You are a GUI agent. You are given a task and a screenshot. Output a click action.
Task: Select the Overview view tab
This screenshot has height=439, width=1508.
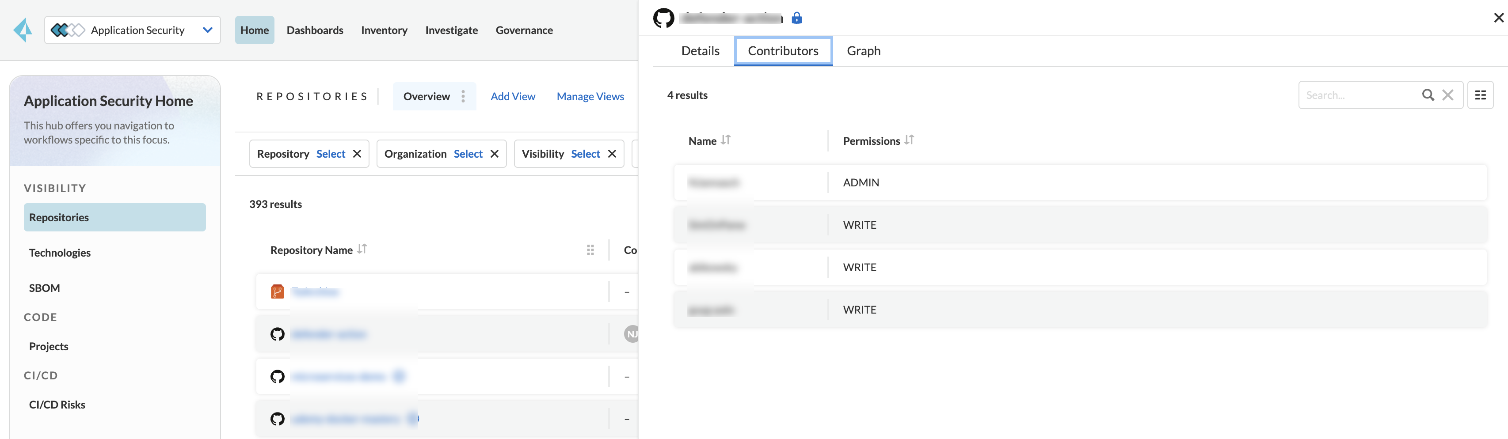pos(426,97)
